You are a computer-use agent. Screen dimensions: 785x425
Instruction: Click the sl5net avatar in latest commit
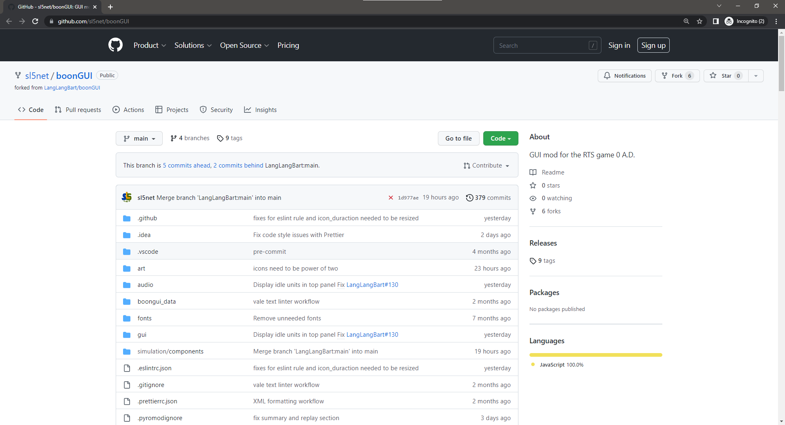[127, 197]
